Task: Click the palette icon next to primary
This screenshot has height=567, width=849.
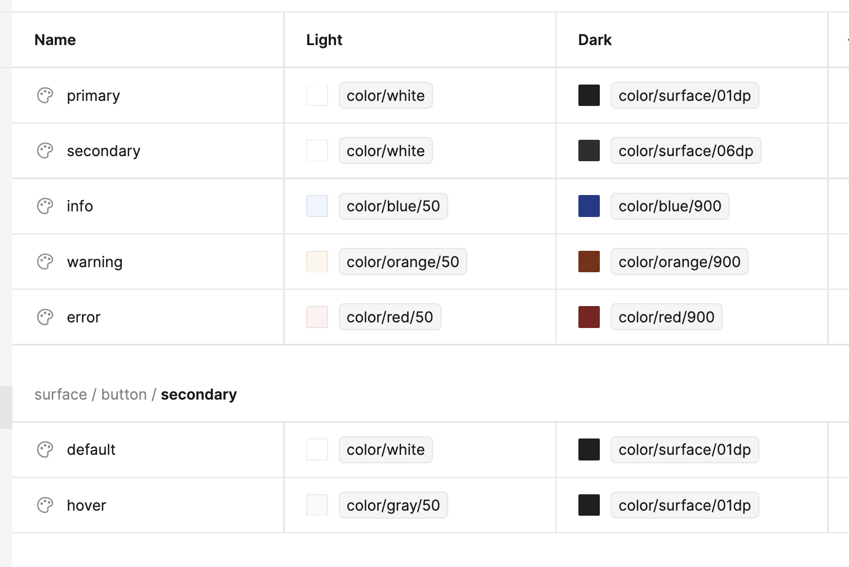Action: [45, 95]
